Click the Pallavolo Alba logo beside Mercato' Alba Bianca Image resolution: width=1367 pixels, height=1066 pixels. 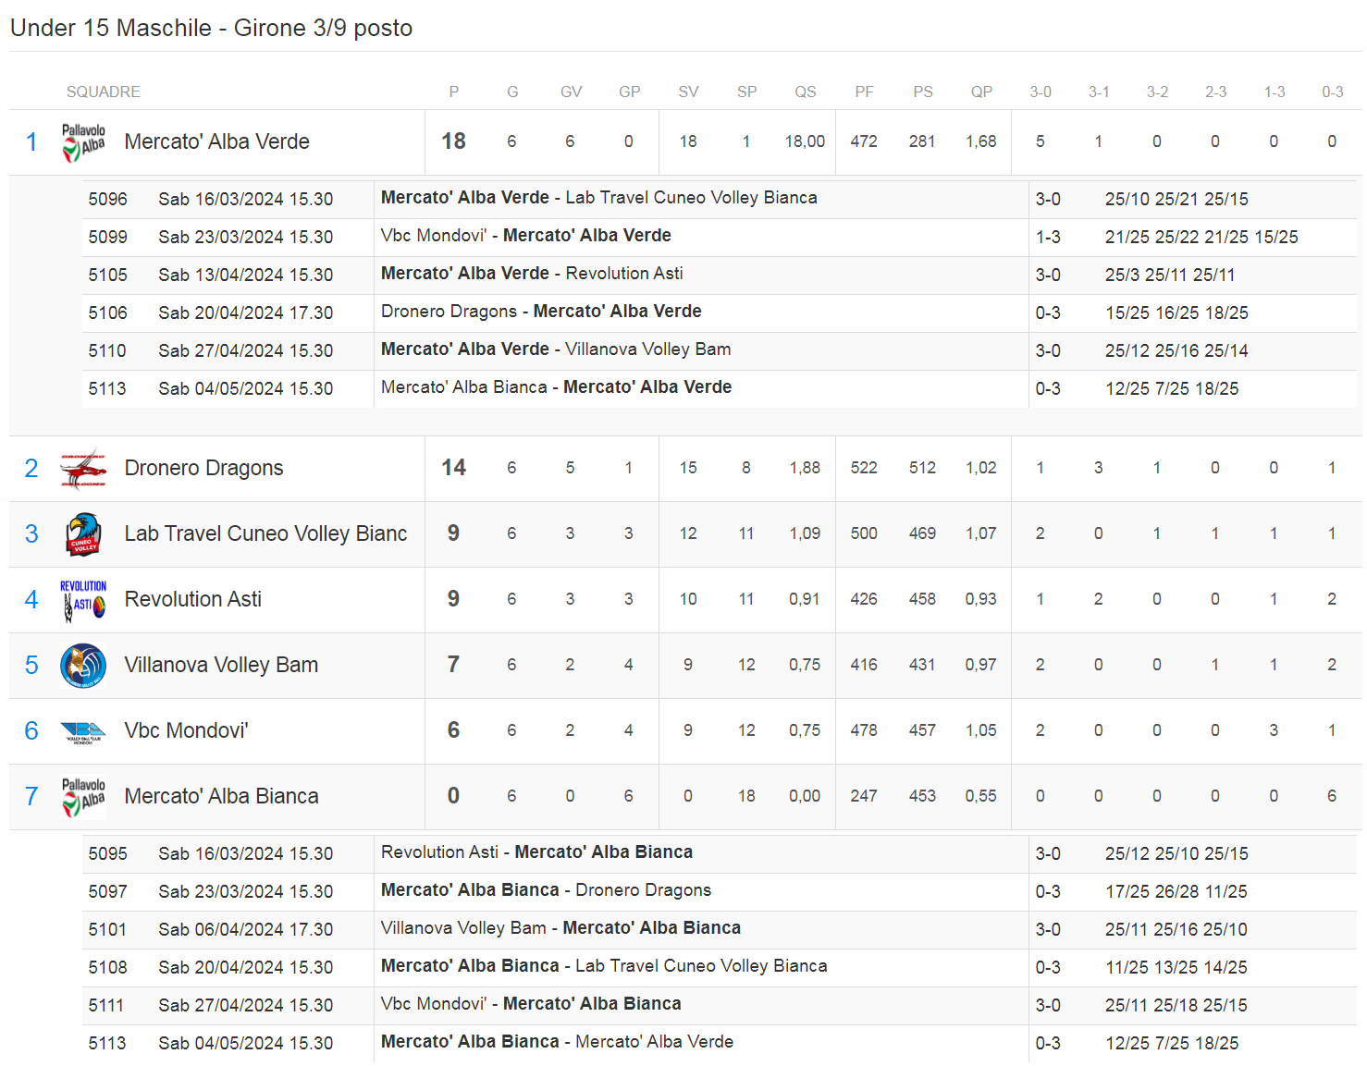[x=83, y=797]
